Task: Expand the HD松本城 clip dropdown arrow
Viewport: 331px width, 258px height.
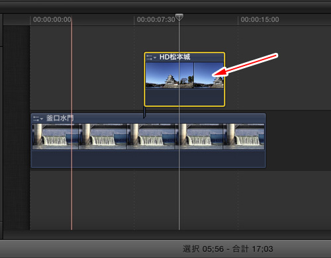Action: tap(155, 58)
